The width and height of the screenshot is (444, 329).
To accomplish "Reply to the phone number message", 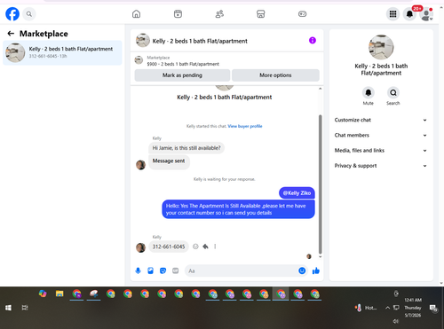I will [205, 247].
